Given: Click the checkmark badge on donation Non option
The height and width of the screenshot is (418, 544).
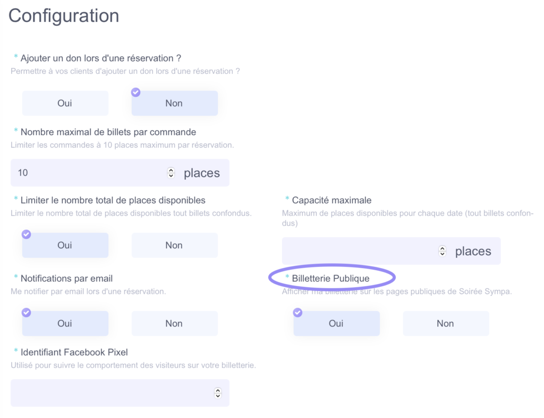Looking at the screenshot, I should (135, 93).
